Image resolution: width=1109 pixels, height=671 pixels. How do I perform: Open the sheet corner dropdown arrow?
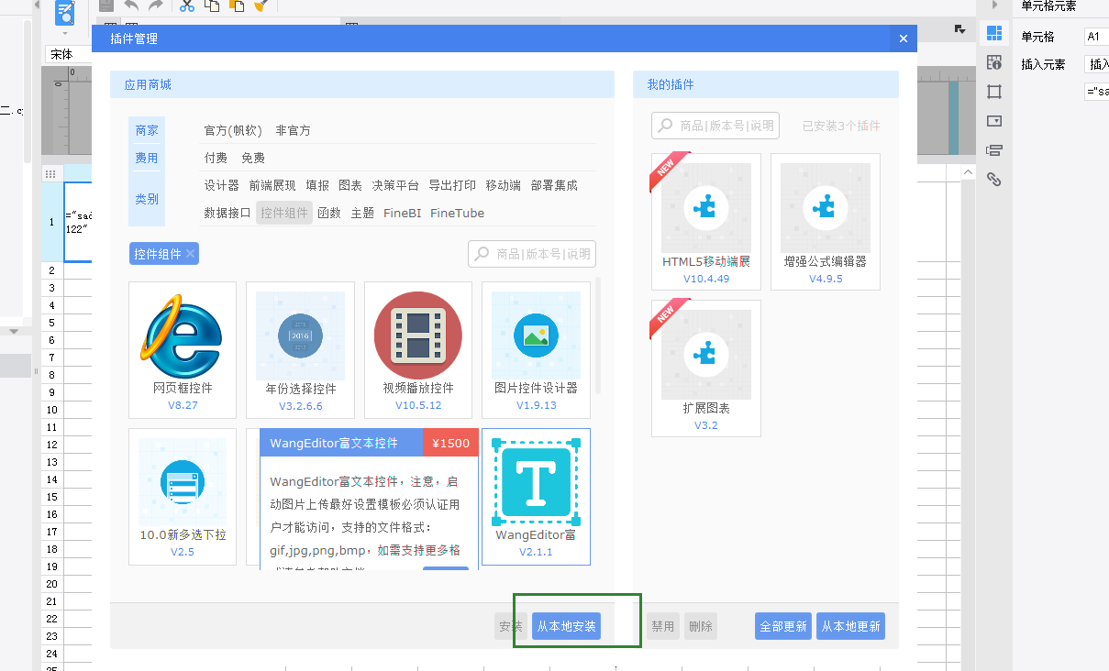[960, 29]
